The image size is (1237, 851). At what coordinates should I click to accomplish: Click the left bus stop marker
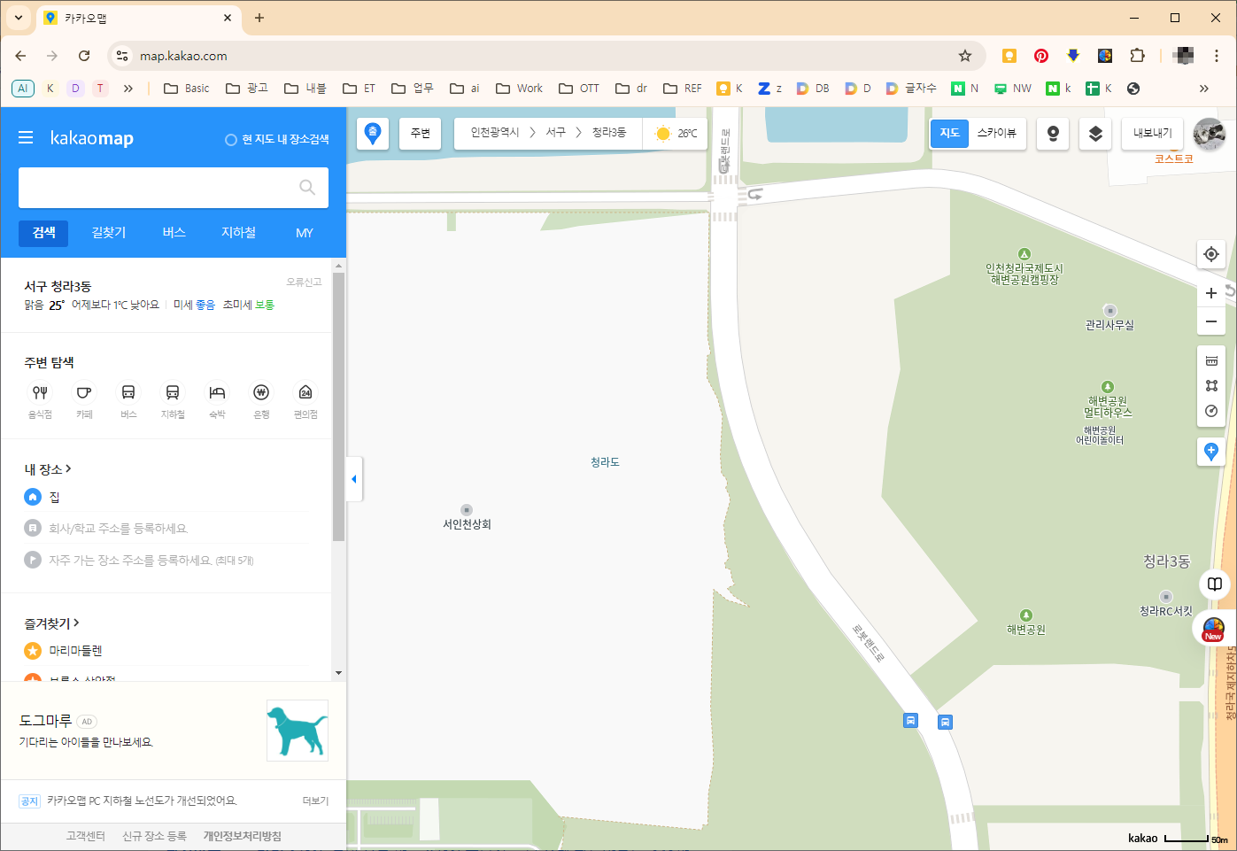tap(910, 720)
